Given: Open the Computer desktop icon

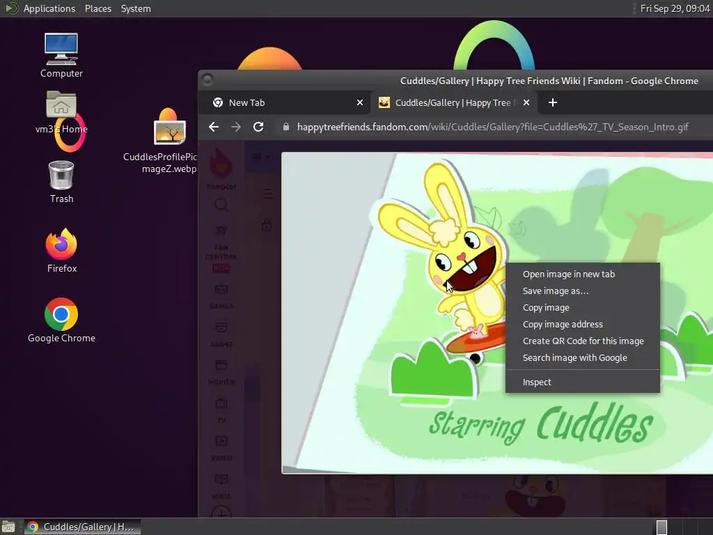Looking at the screenshot, I should (61, 54).
